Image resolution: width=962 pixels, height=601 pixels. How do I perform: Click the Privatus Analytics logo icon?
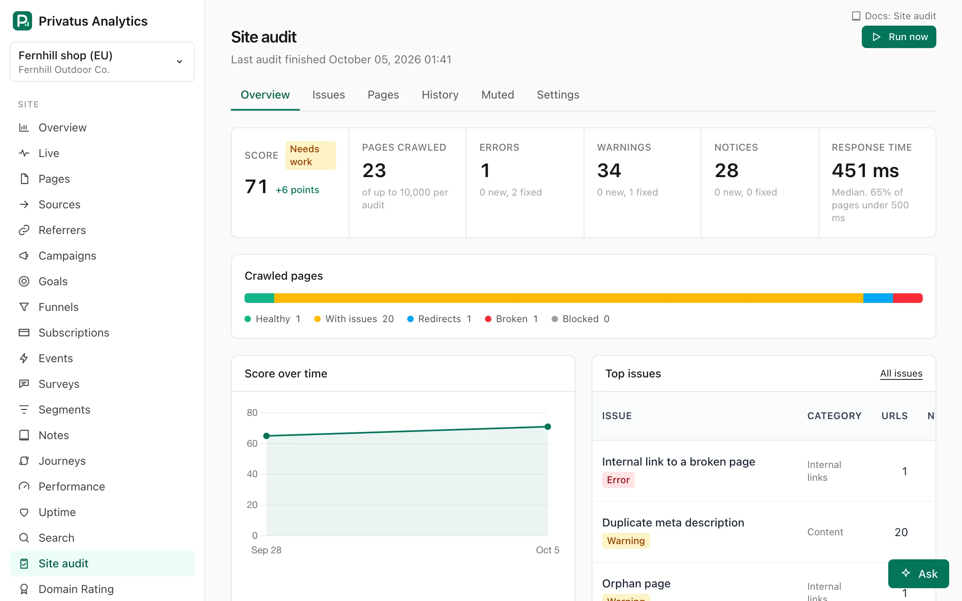click(x=22, y=21)
